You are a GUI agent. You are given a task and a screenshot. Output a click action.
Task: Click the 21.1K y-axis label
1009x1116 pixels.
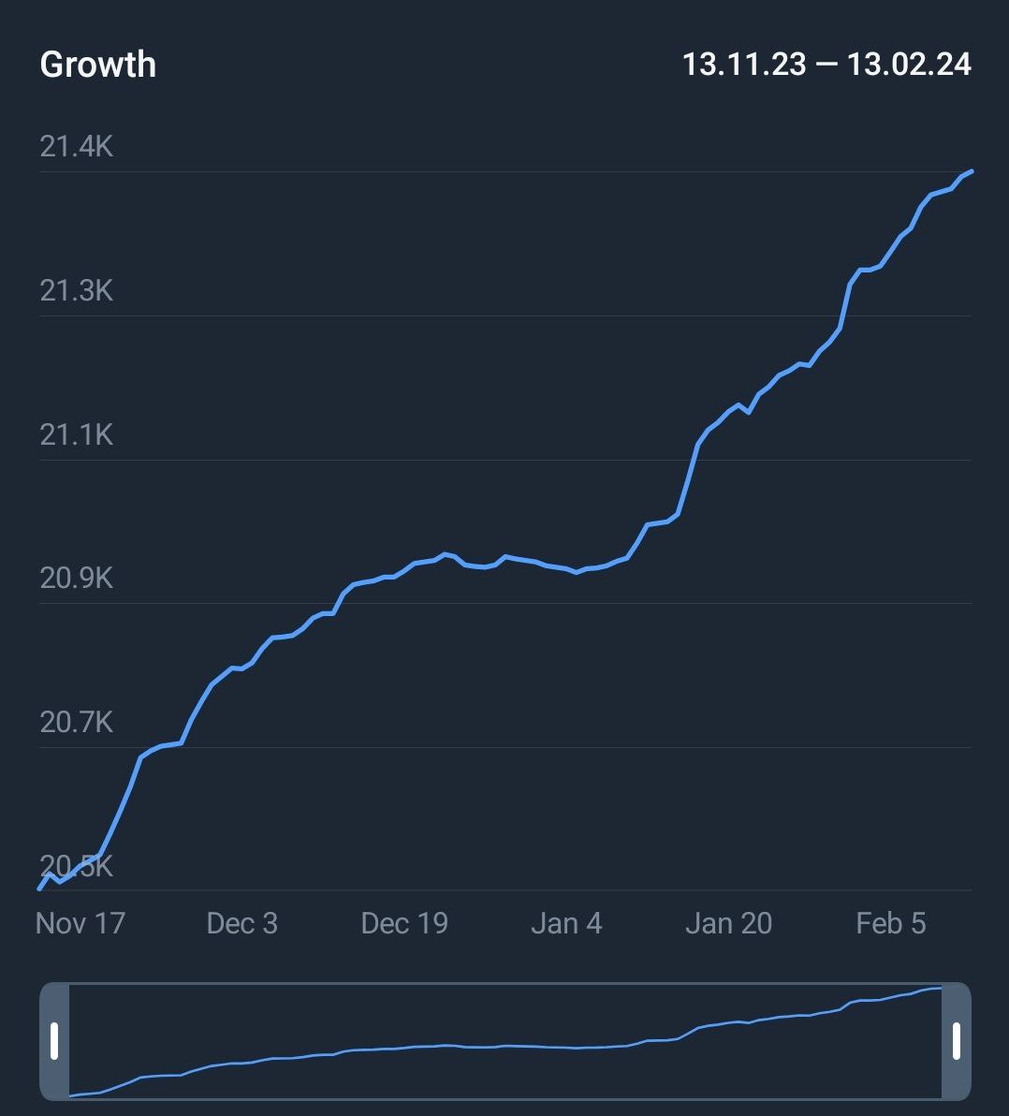coord(76,434)
